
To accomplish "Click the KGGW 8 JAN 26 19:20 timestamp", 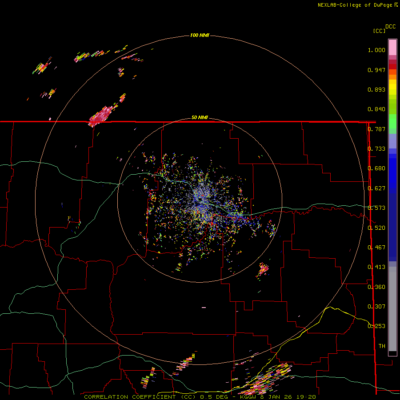I will click(277, 397).
